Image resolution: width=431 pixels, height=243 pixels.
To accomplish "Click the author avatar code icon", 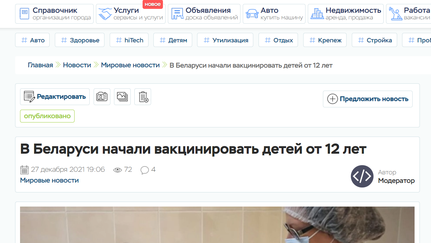I will (x=362, y=176).
